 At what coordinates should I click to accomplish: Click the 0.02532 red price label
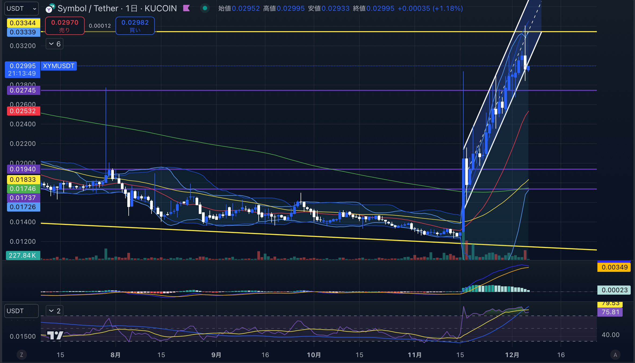pyautogui.click(x=23, y=111)
